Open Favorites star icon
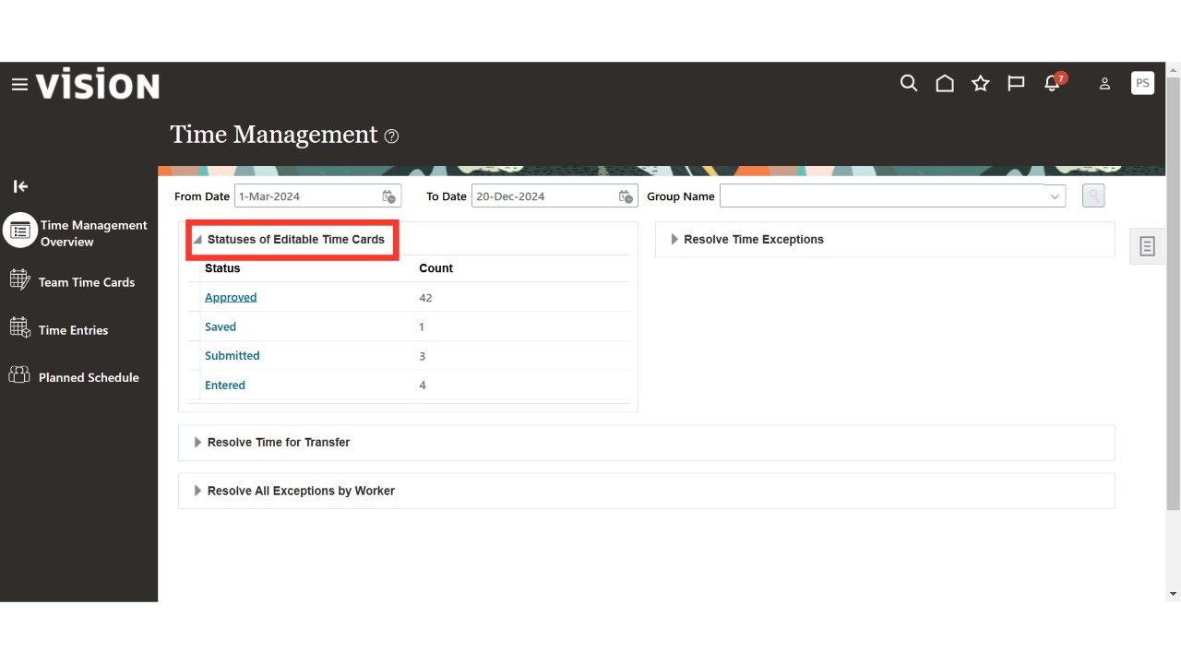The width and height of the screenshot is (1181, 664). point(981,84)
